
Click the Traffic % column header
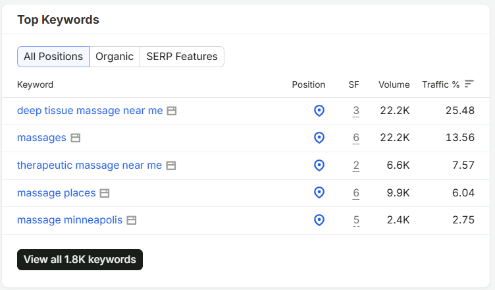(441, 84)
